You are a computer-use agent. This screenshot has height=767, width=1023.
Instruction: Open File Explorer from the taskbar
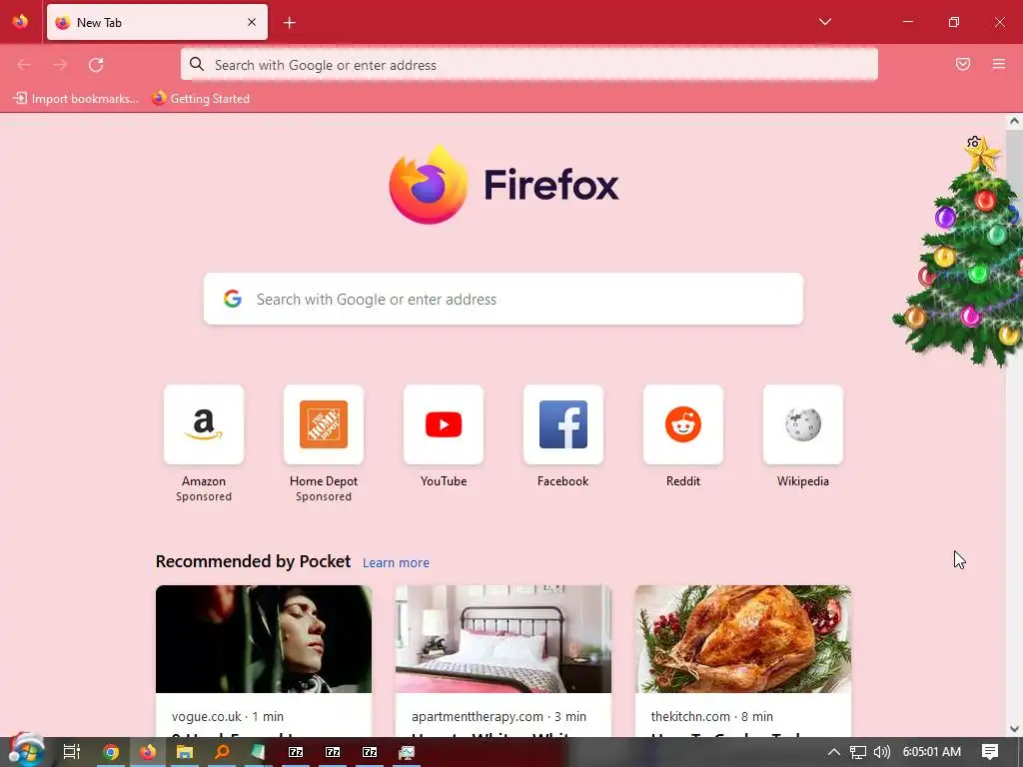185,752
